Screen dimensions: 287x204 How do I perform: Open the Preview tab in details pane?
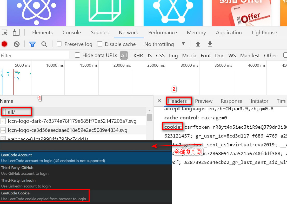(x=204, y=101)
